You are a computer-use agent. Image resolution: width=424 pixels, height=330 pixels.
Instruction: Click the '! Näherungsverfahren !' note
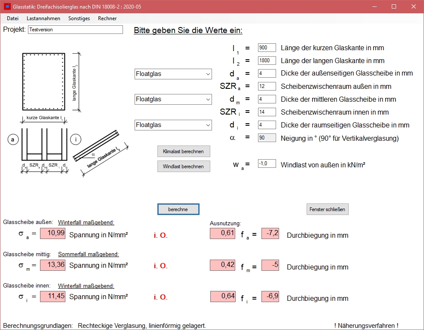(366, 326)
